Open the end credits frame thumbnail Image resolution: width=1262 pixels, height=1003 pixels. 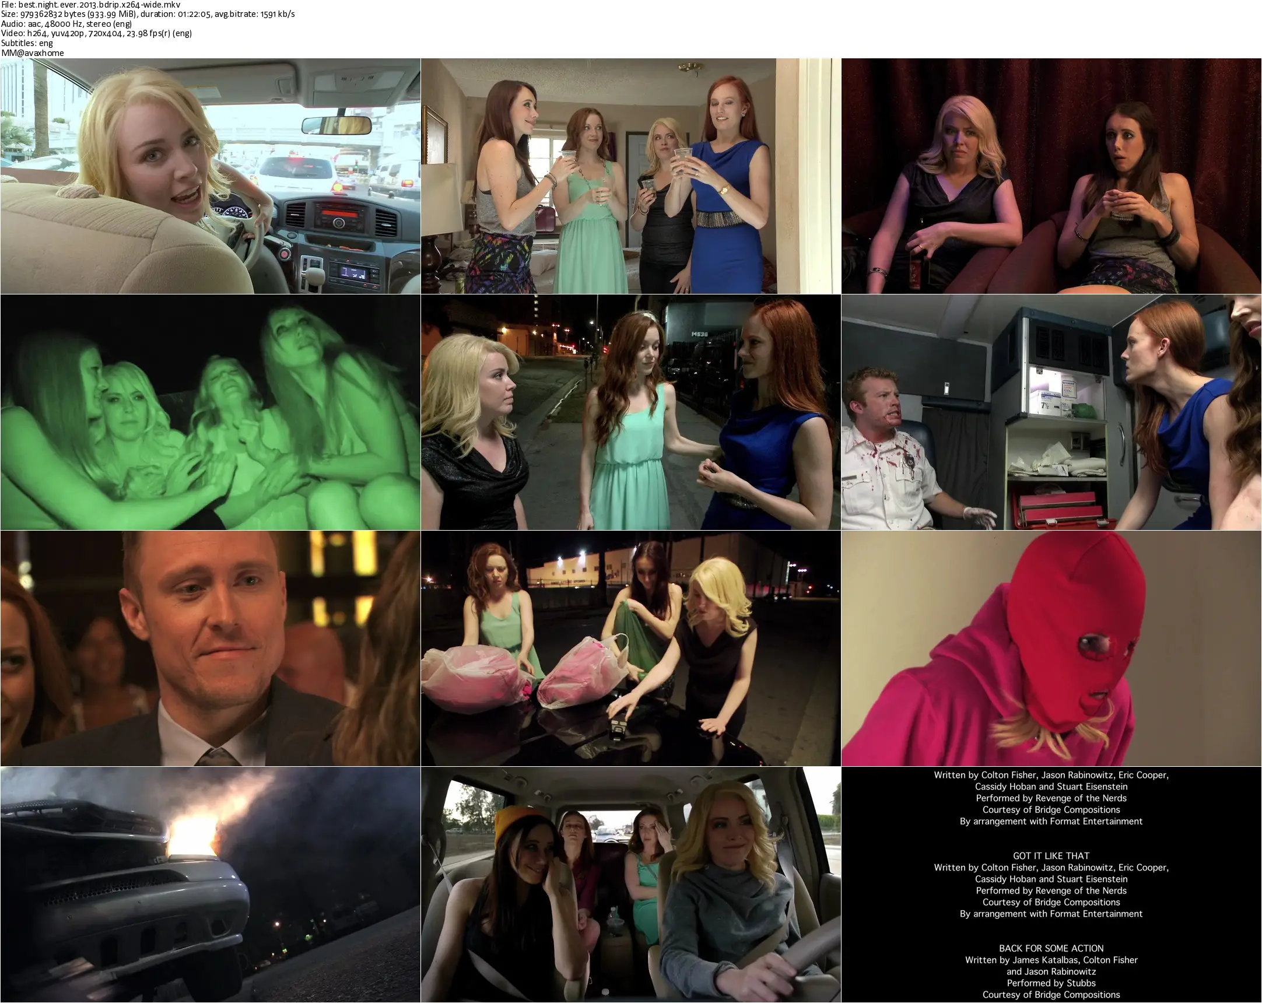(x=1051, y=885)
